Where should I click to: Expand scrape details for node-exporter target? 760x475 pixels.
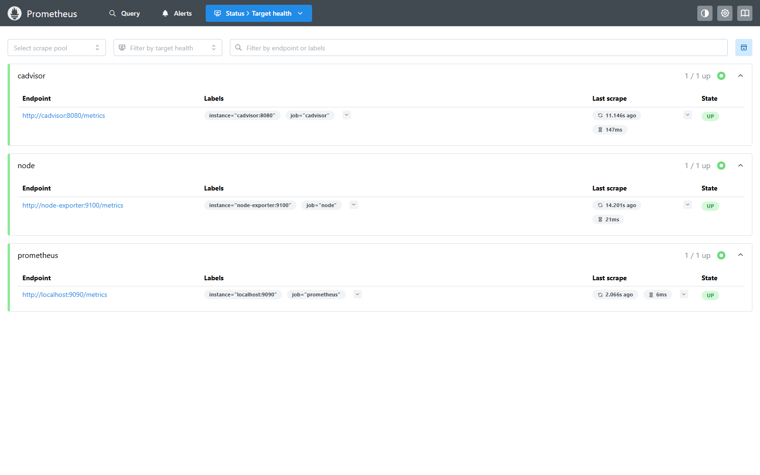(688, 205)
